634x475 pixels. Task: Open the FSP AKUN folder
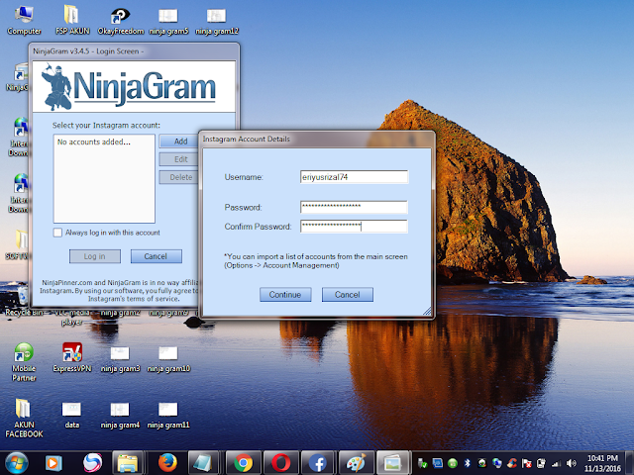click(x=72, y=20)
